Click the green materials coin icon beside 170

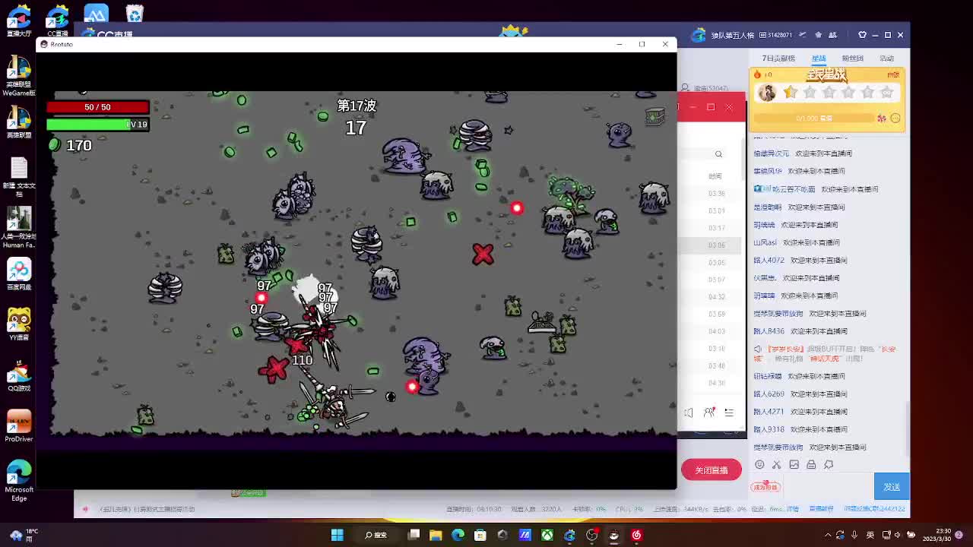pyautogui.click(x=54, y=144)
